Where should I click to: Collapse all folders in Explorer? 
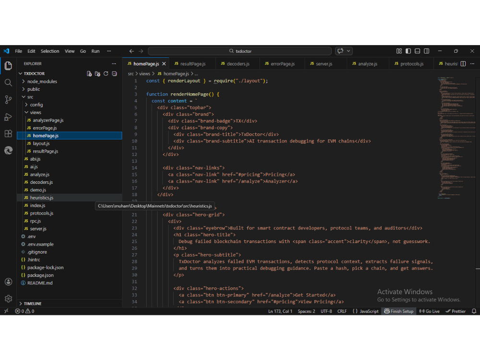(114, 74)
